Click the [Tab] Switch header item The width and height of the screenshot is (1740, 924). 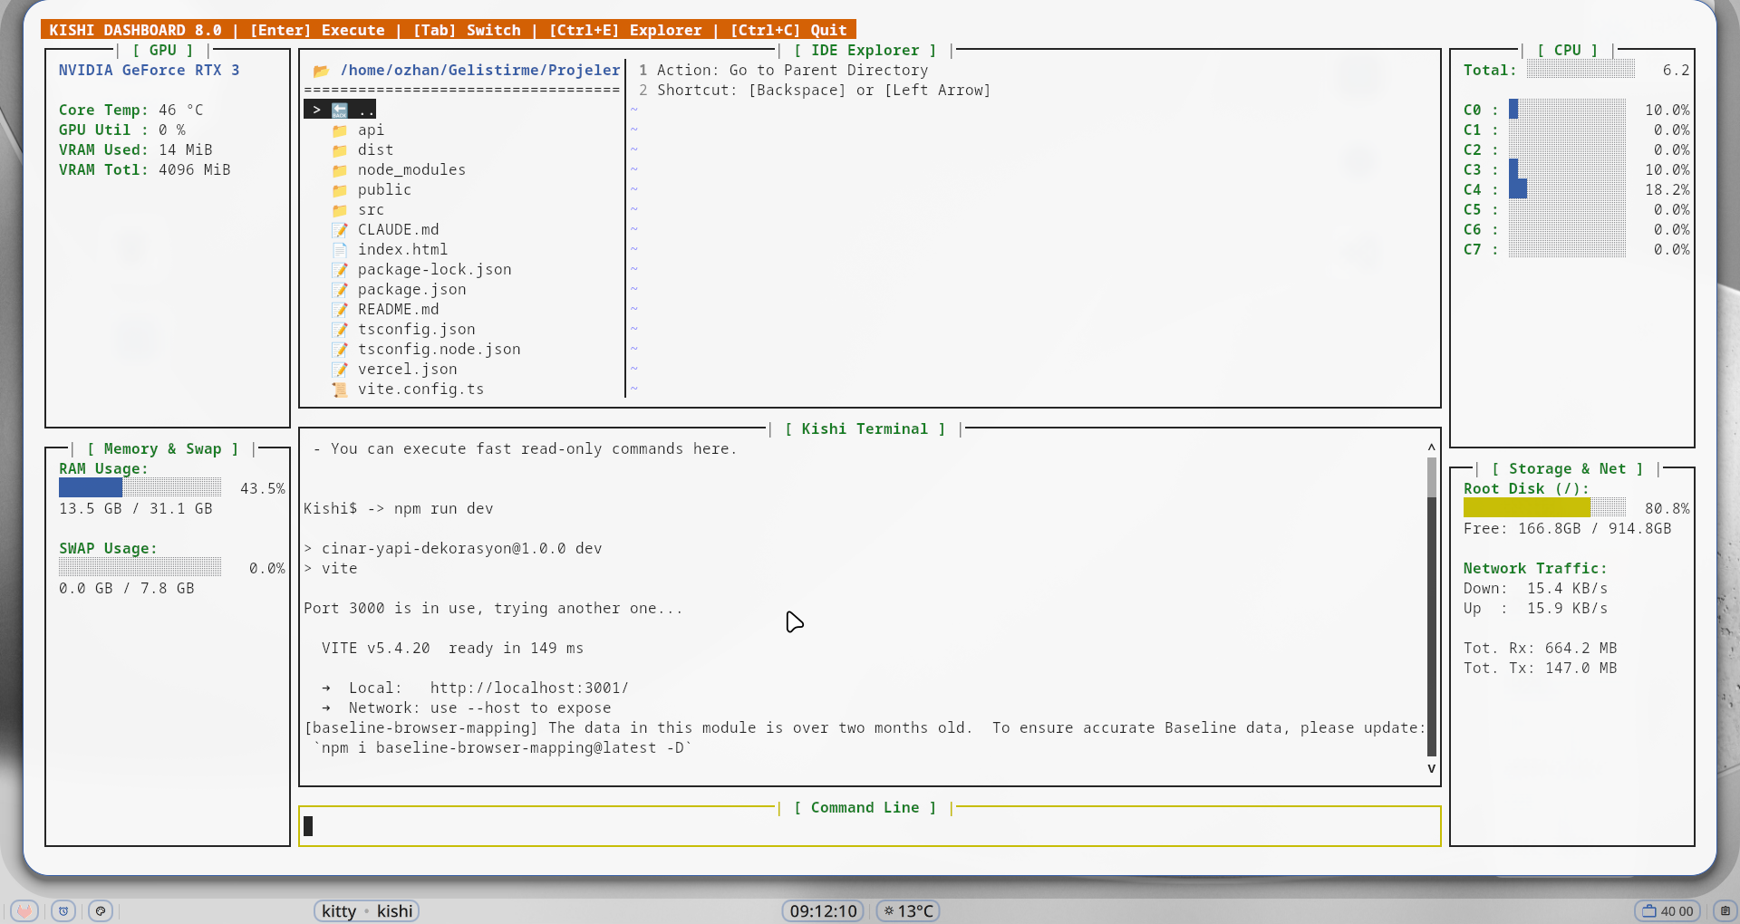point(467,30)
